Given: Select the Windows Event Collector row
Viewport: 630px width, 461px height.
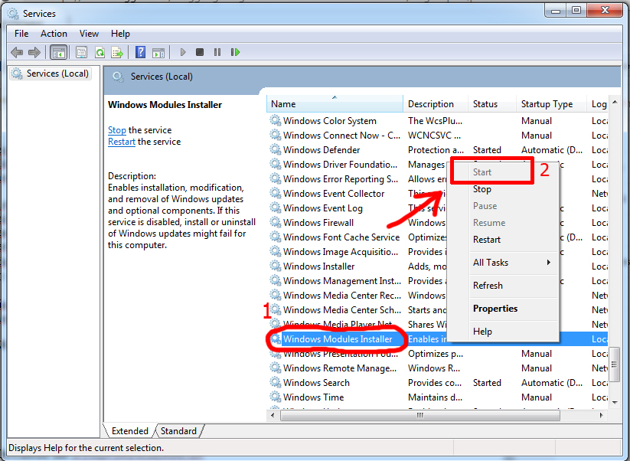Looking at the screenshot, I should click(x=439, y=193).
